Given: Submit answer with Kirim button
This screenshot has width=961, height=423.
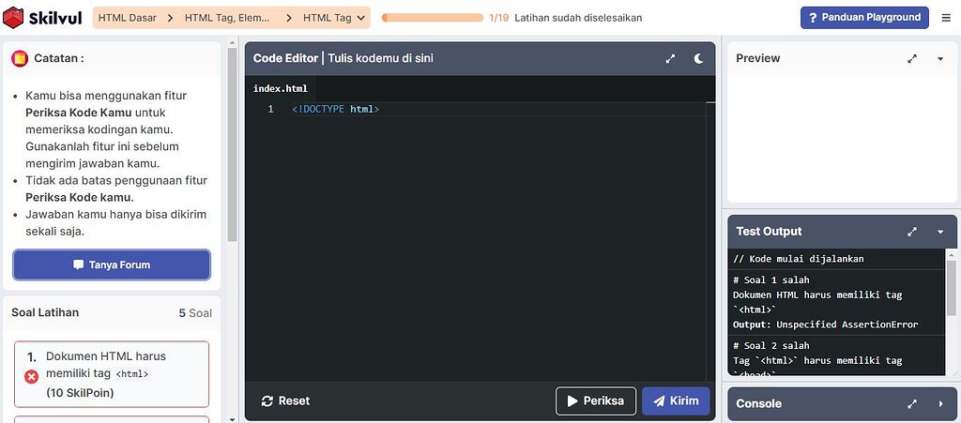Looking at the screenshot, I should point(676,401).
